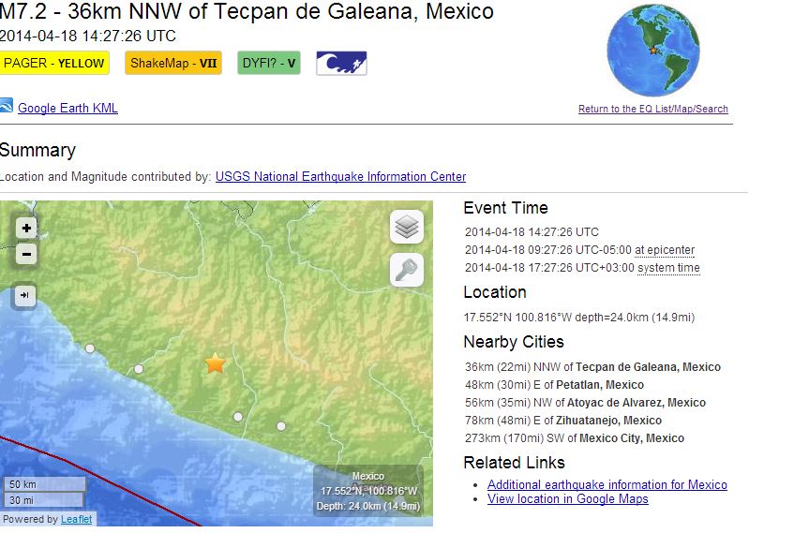Viewport: 809px width, 533px height.
Task: Click the orange epicenter star marker
Action: (216, 363)
